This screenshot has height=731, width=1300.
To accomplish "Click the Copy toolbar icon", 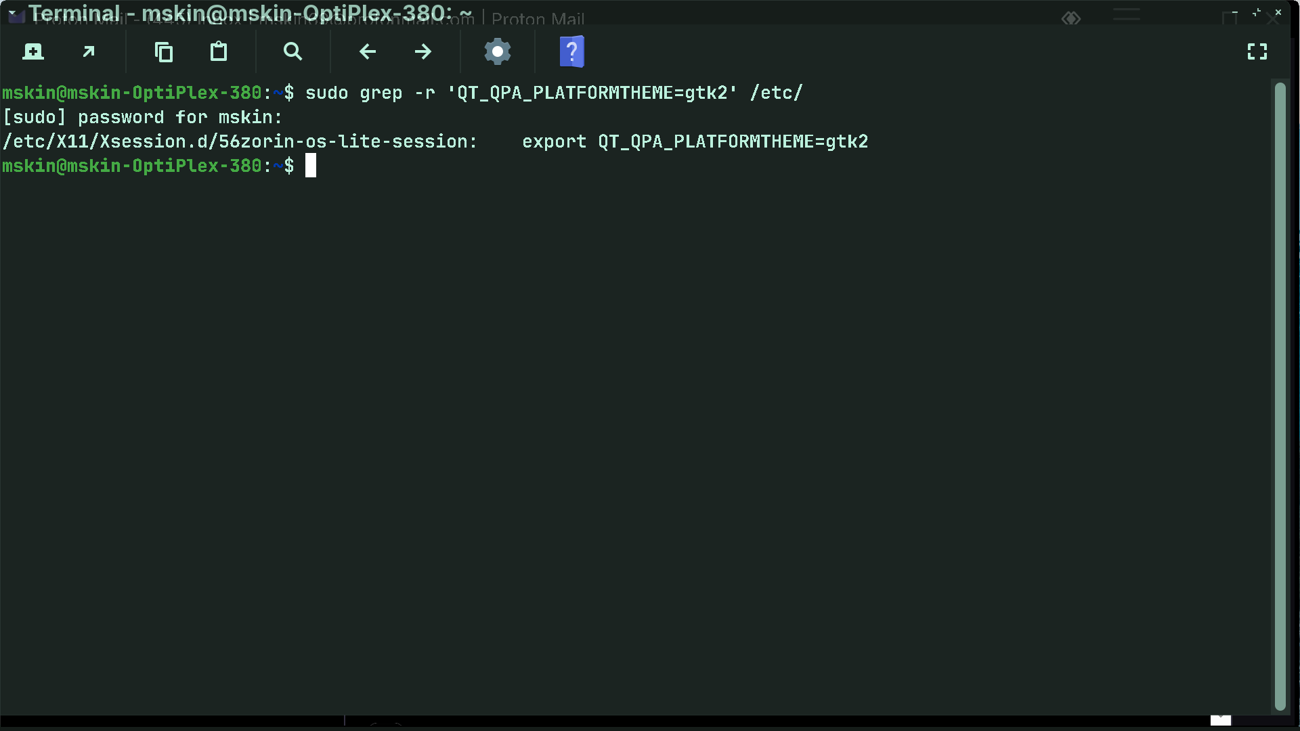I will (163, 51).
